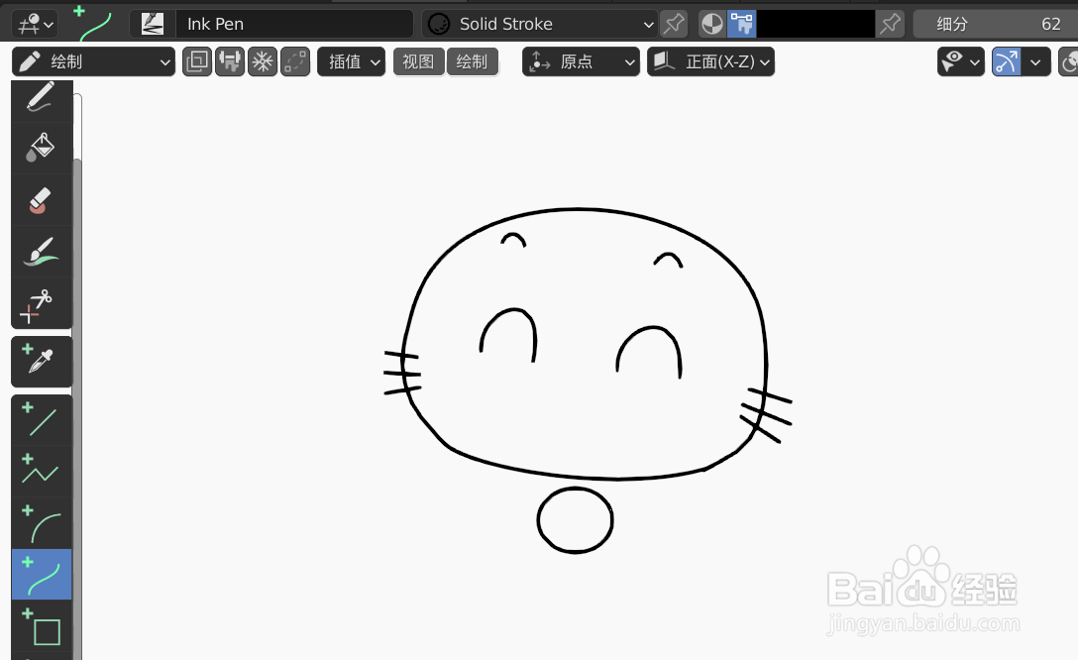1078x660 pixels.
Task: Select the Line primitive tool
Action: [x=42, y=420]
